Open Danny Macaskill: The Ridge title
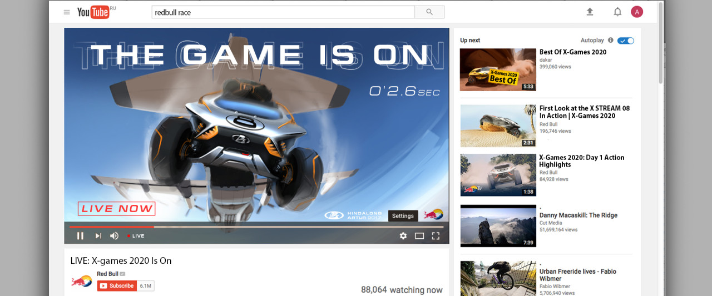This screenshot has width=712, height=296. pyautogui.click(x=578, y=215)
